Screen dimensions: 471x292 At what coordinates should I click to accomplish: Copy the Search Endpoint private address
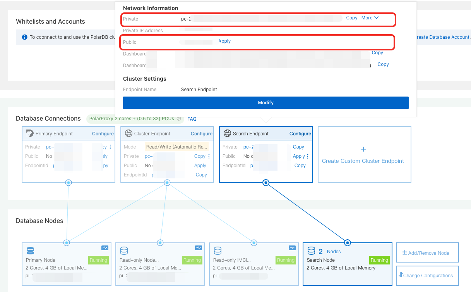pos(298,147)
